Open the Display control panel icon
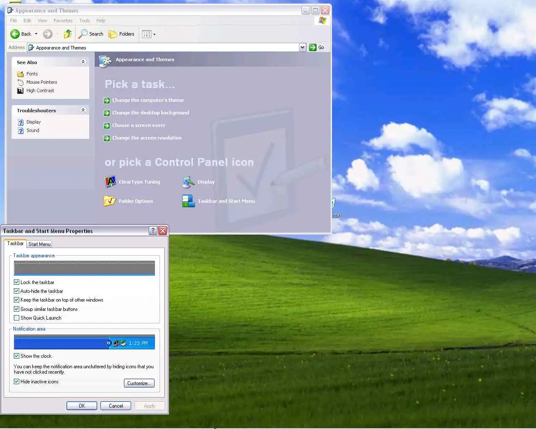Image resolution: width=536 pixels, height=429 pixels. tap(188, 182)
